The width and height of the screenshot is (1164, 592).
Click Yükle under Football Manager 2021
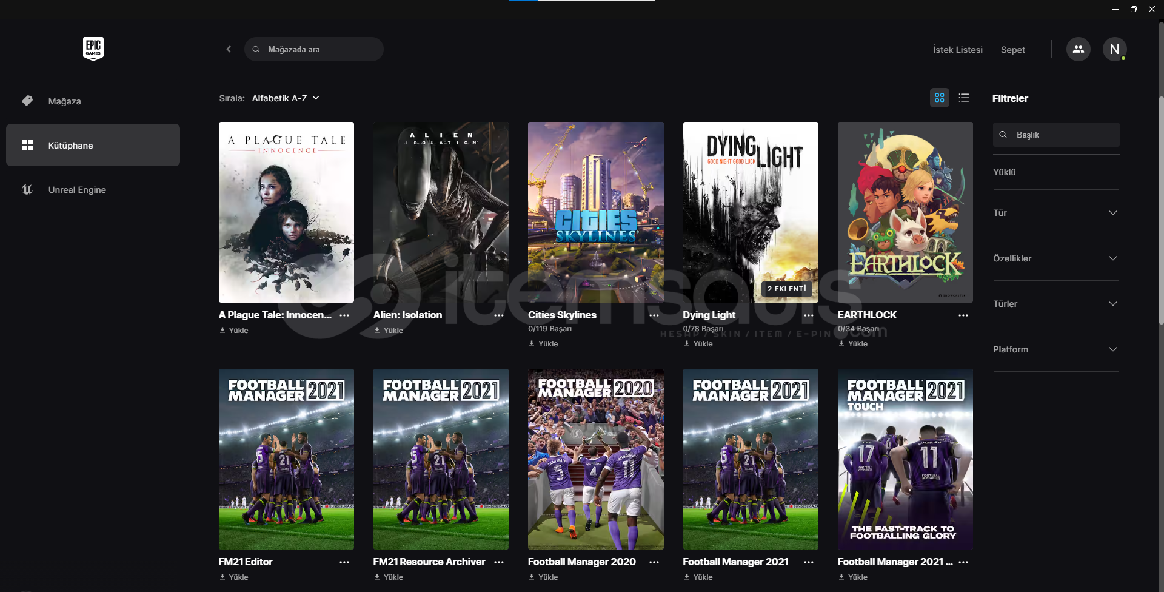click(x=698, y=577)
